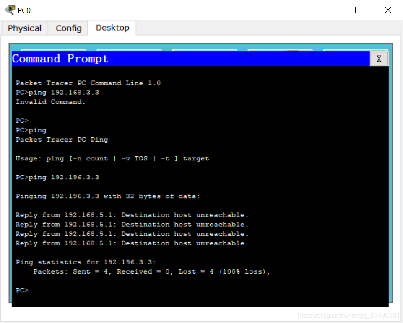This screenshot has height=323, width=403.
Task: Maximize the PC0 window
Action: [x=358, y=10]
